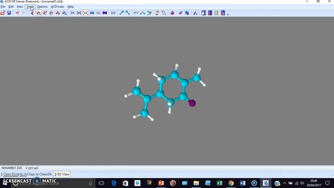Click the three-atom bond angle icon
Image resolution: width=334 pixels, height=188 pixels.
pos(142,13)
